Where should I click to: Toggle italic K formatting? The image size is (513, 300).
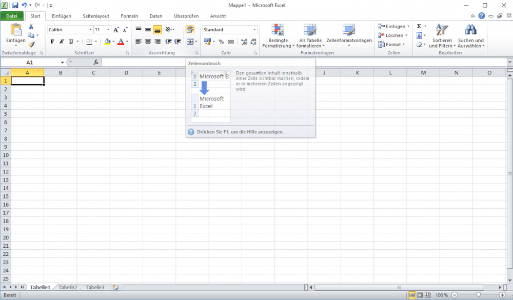[x=62, y=42]
